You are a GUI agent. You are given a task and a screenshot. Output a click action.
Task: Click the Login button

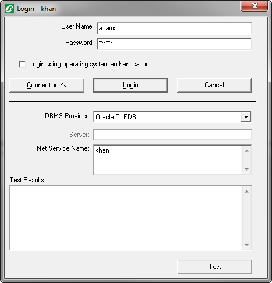(130, 85)
